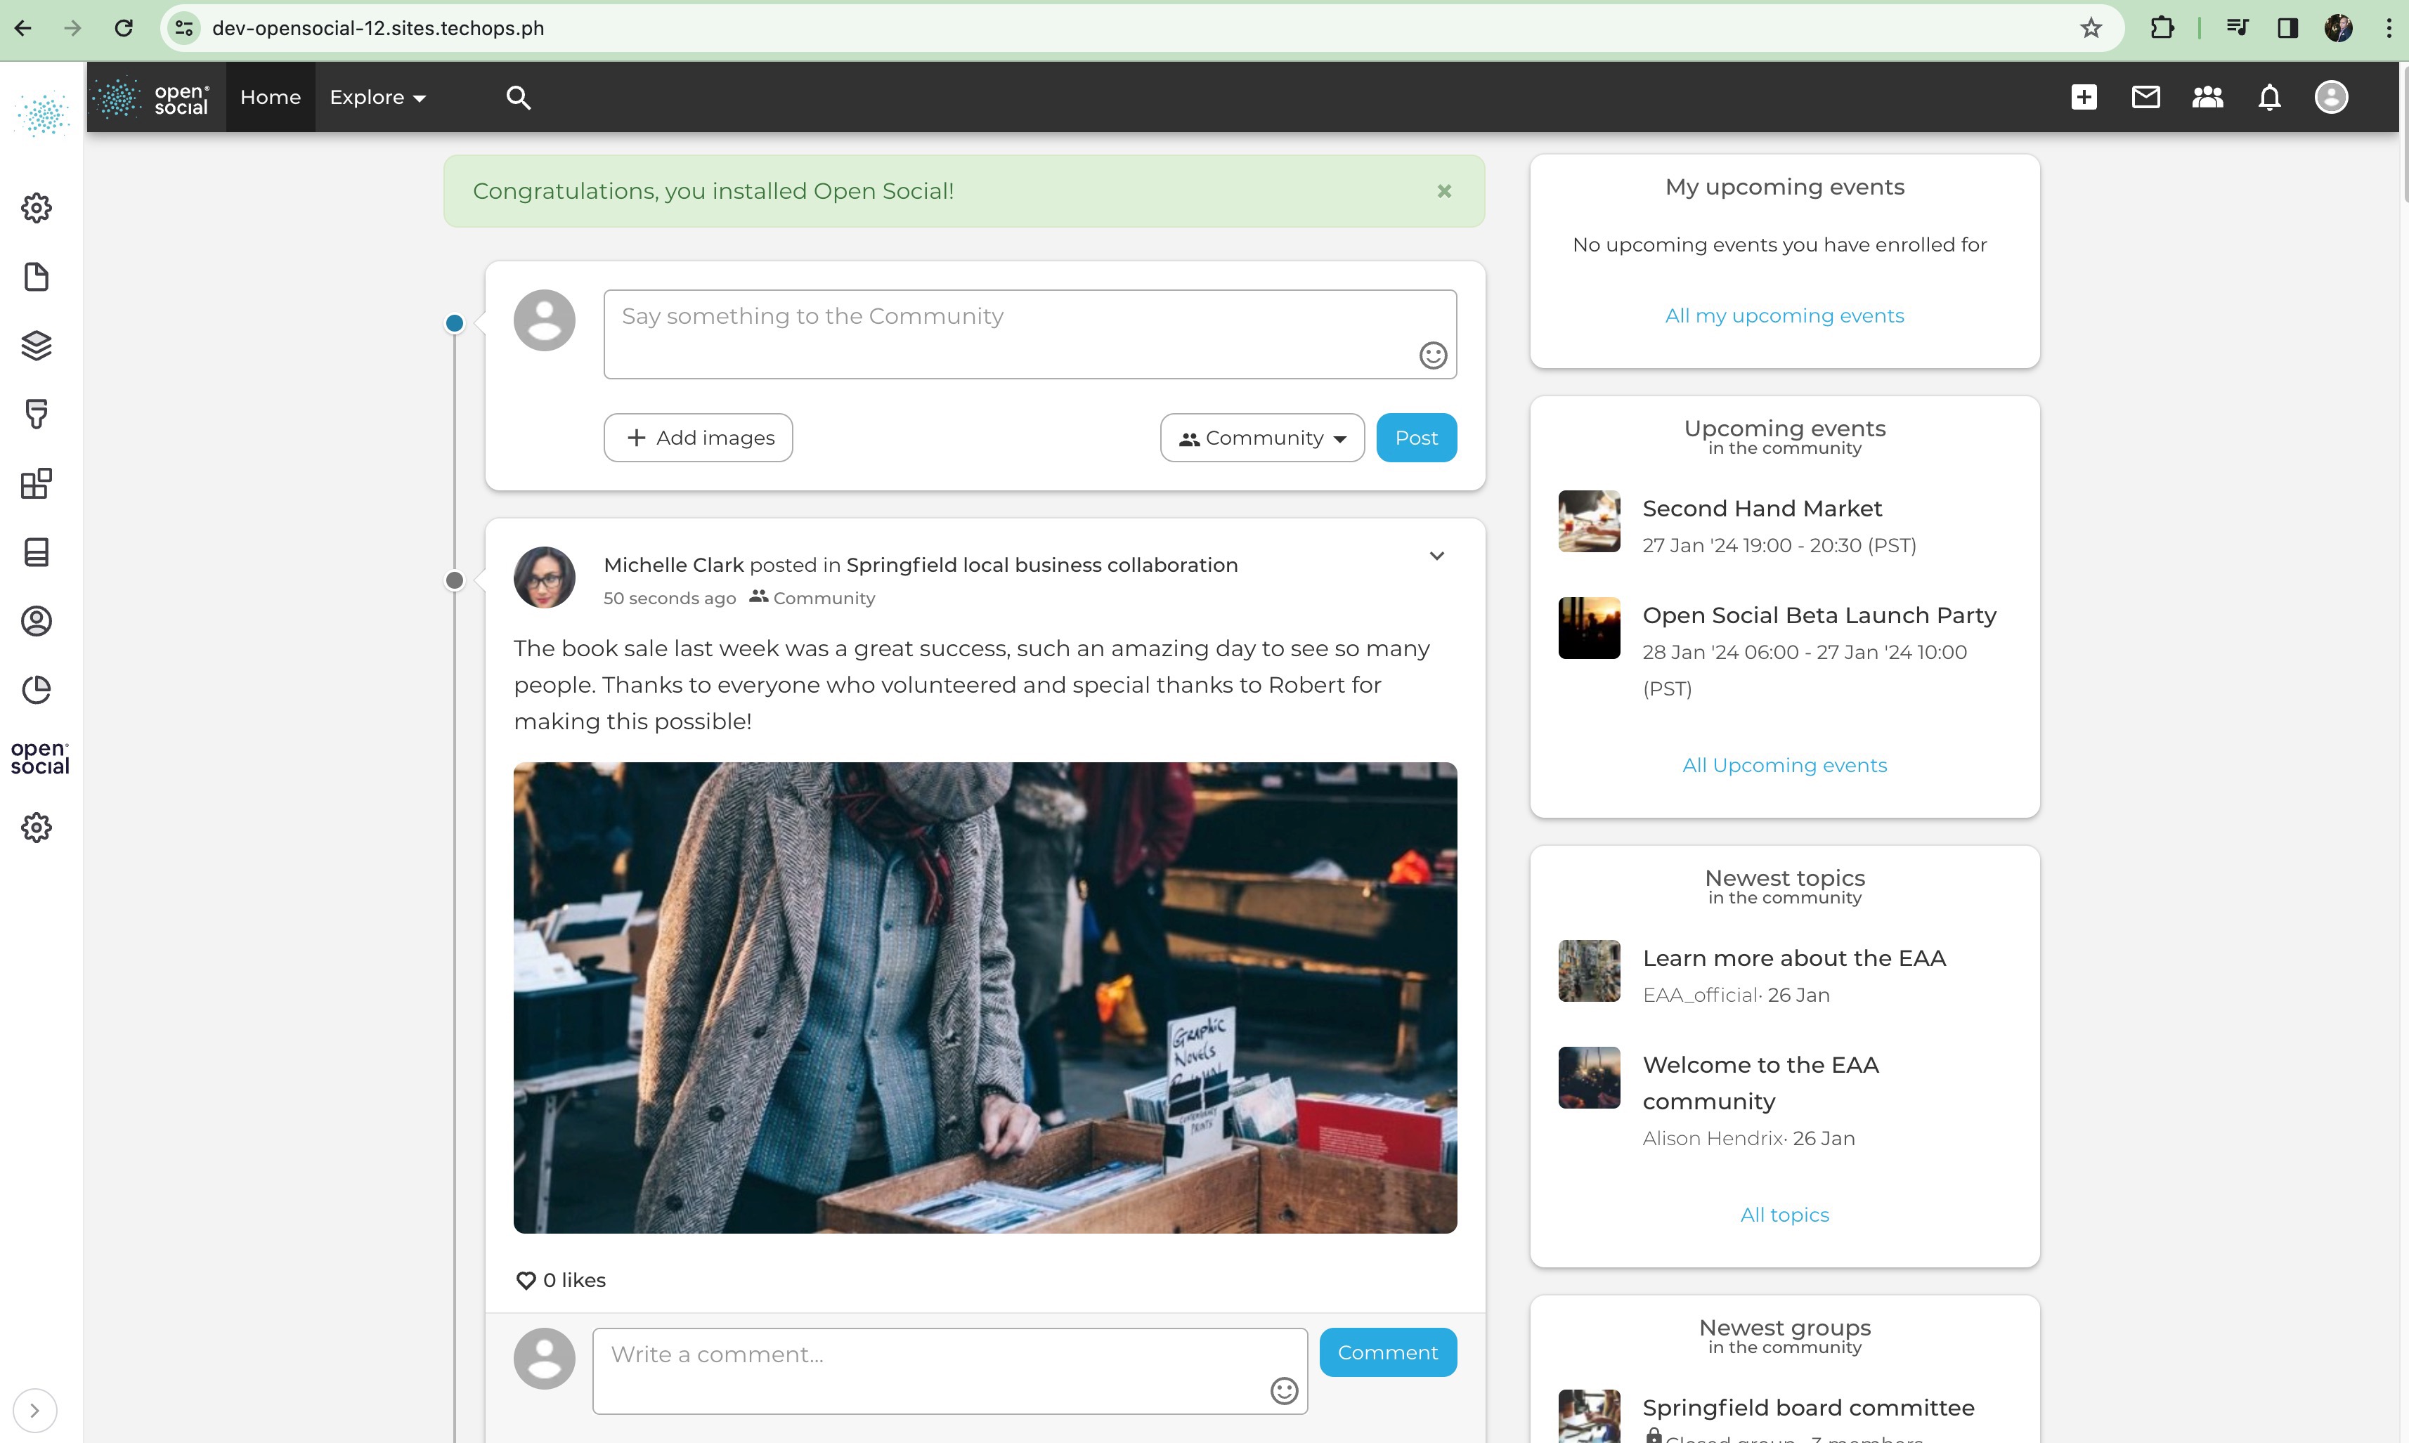This screenshot has height=1443, width=2409.
Task: Click the emoji picker in post box
Action: [1433, 355]
